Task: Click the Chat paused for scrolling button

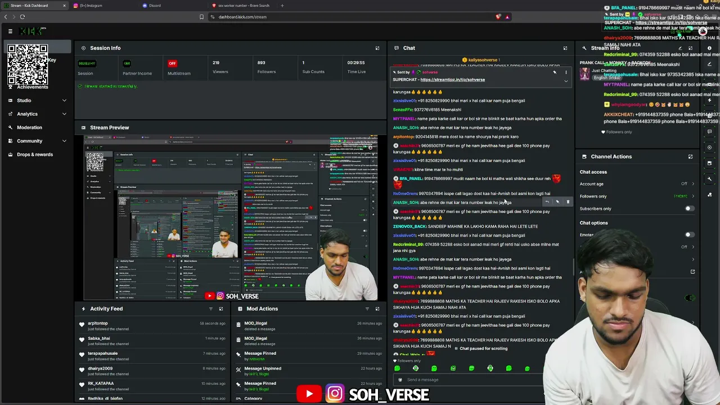Action: 481,349
